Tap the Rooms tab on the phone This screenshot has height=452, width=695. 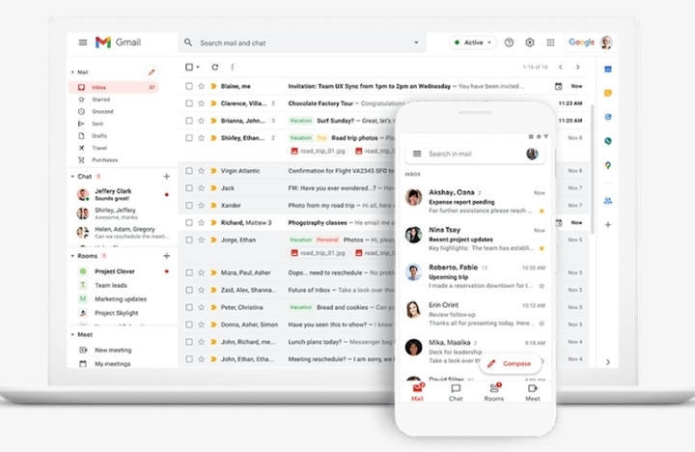click(x=494, y=392)
